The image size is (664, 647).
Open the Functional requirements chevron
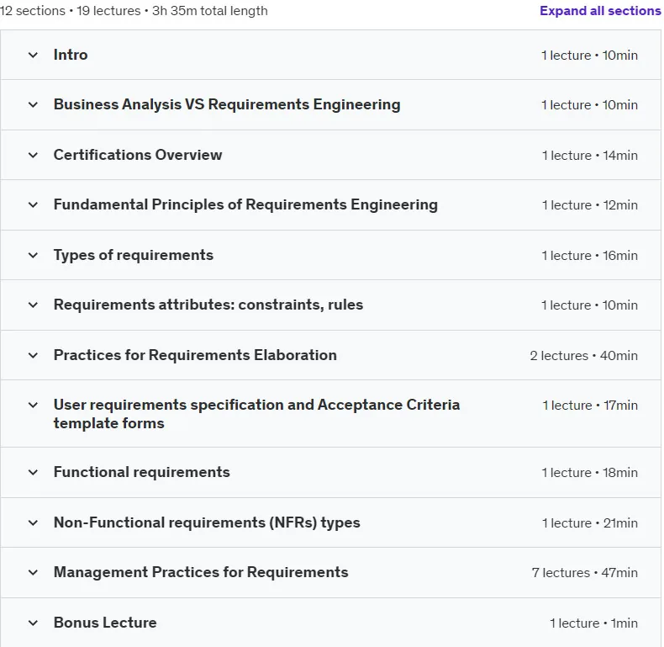[33, 472]
